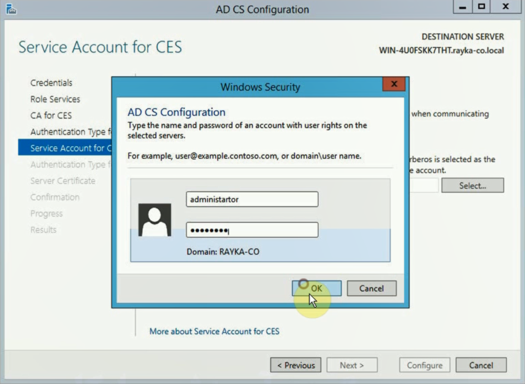
Task: Click the destination server name WIN-4U0FSKK7THT.rayka-co.local
Action: [x=441, y=51]
